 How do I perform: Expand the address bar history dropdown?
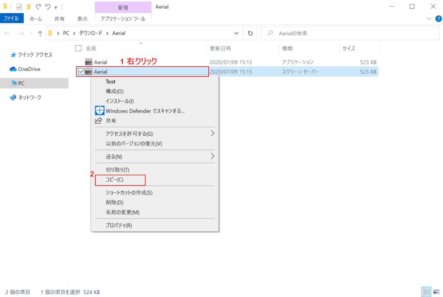click(237, 33)
